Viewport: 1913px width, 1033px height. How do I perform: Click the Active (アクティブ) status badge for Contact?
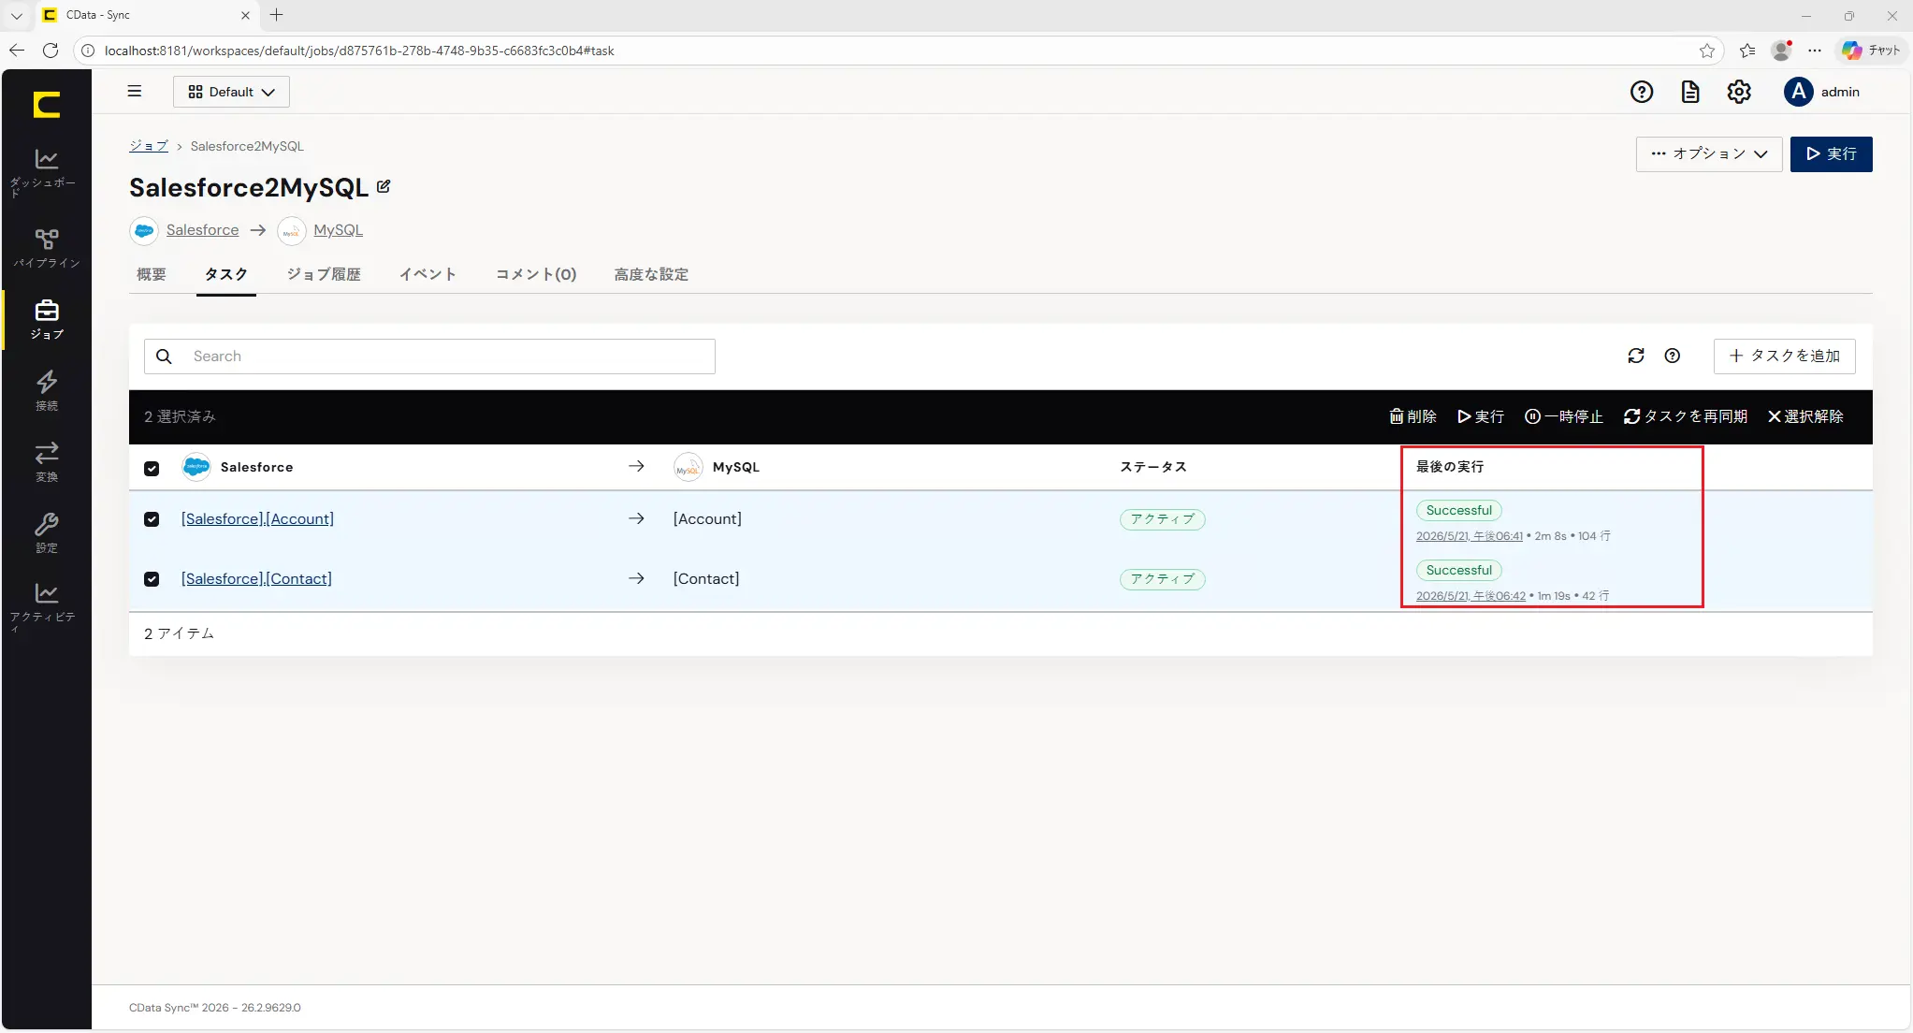pyautogui.click(x=1162, y=579)
